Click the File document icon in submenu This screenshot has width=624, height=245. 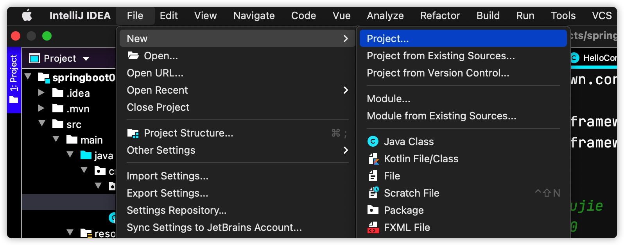click(x=373, y=176)
